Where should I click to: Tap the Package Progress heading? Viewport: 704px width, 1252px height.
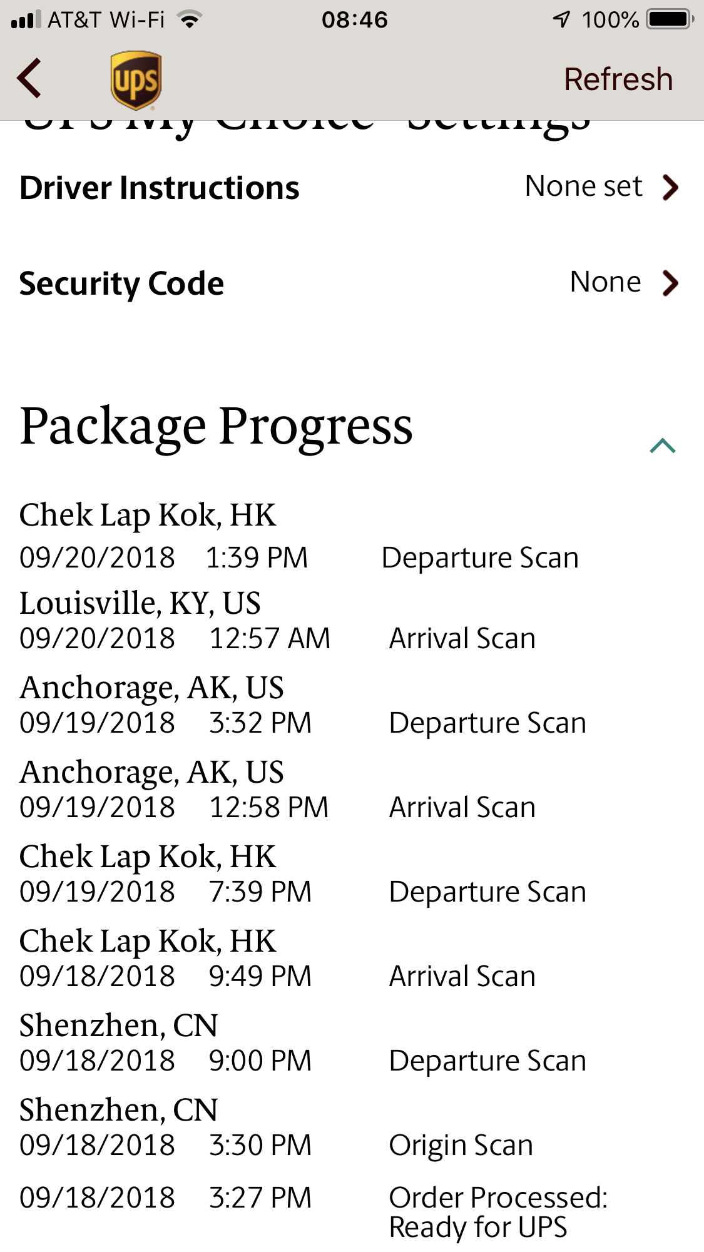pos(216,427)
